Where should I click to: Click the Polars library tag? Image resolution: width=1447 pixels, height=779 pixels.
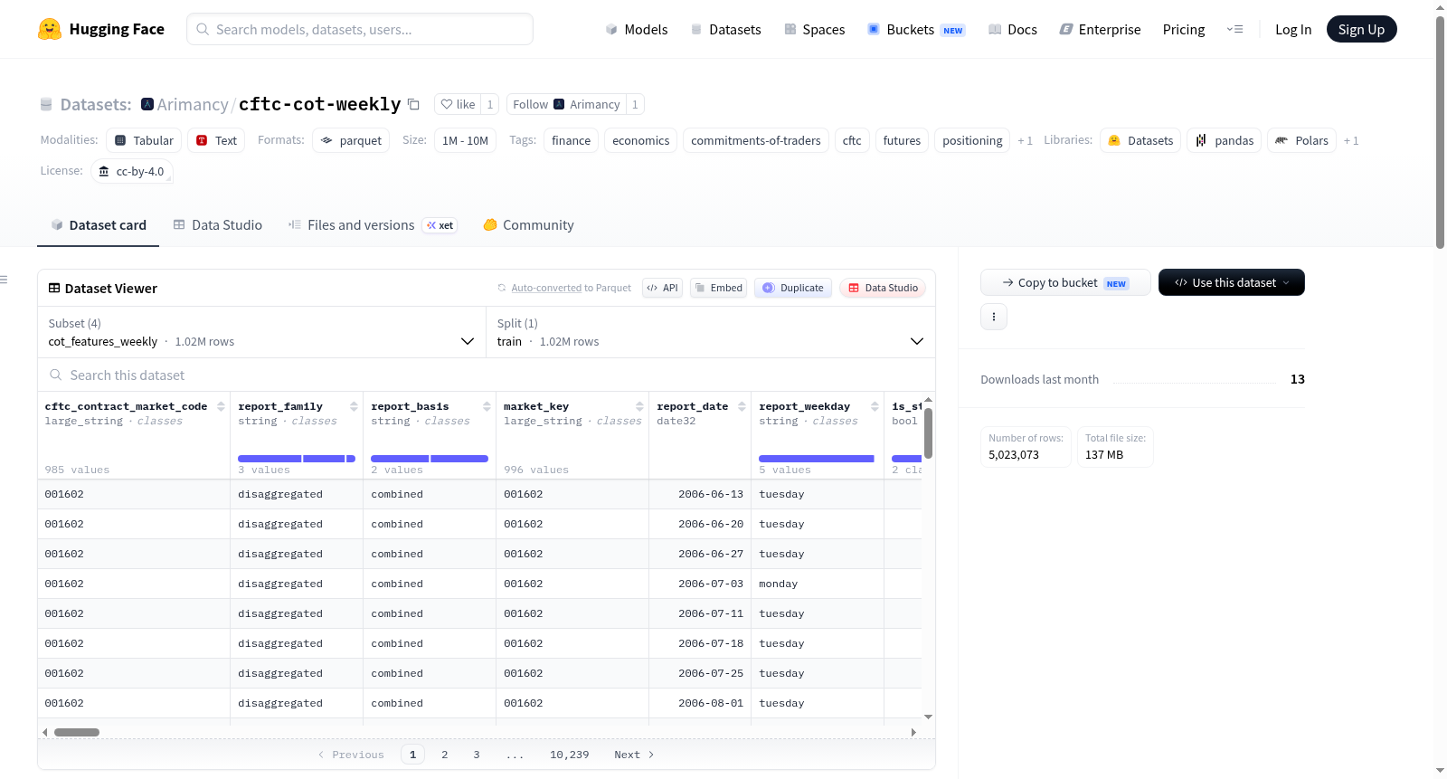point(1301,140)
